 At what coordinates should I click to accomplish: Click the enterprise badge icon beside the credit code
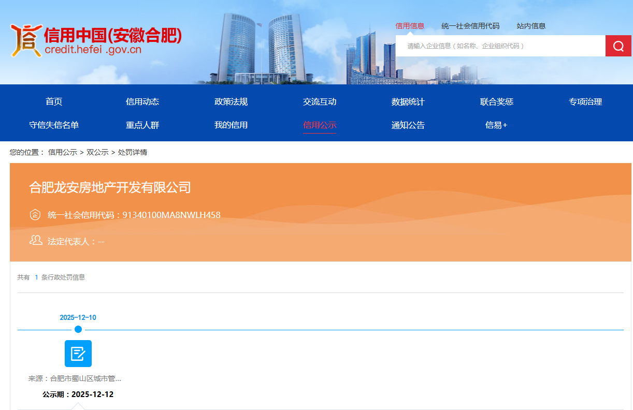coord(35,214)
